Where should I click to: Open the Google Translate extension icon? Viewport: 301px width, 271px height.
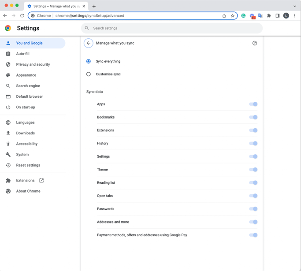coord(260,16)
